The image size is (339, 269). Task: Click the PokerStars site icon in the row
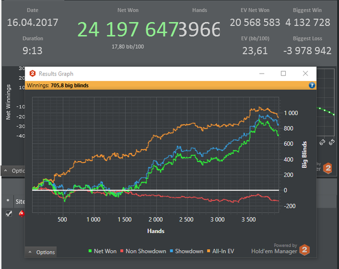(22, 213)
